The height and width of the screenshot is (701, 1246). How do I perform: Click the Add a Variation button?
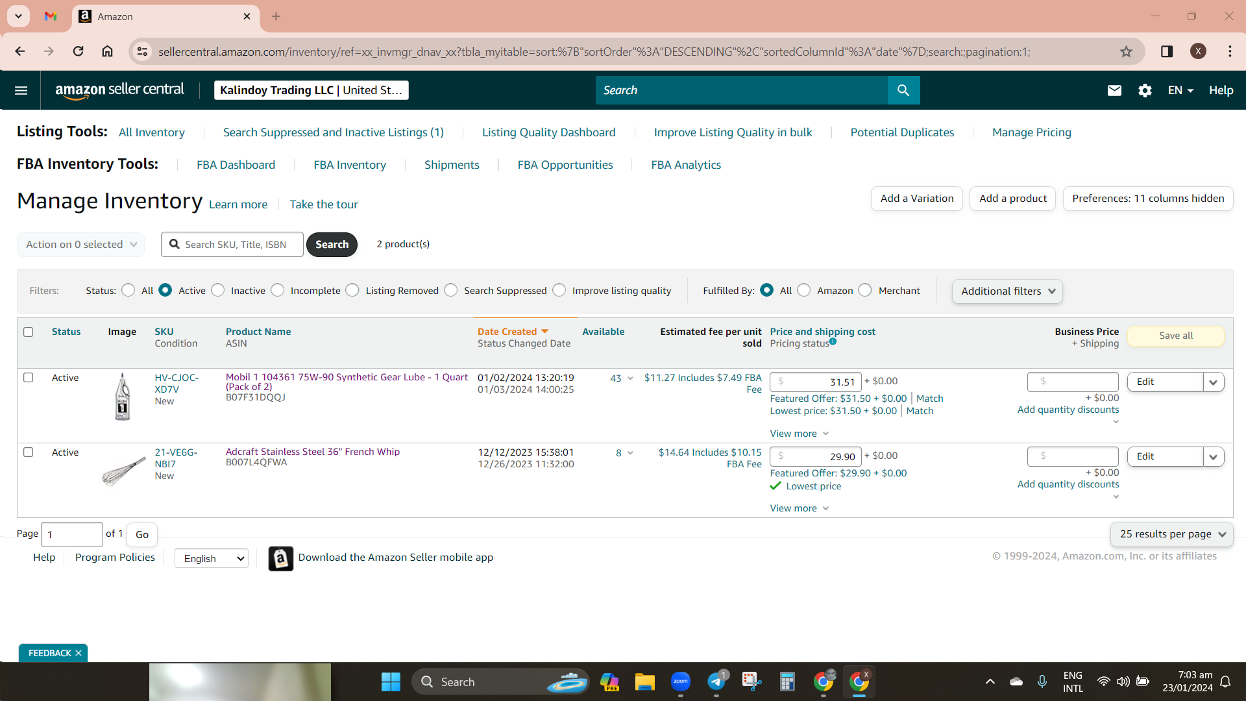(917, 199)
